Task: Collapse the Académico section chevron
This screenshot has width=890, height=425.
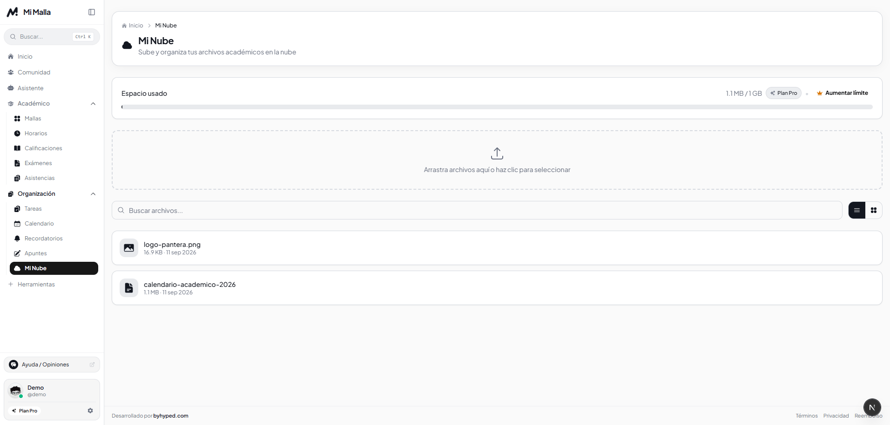Action: [x=93, y=104]
